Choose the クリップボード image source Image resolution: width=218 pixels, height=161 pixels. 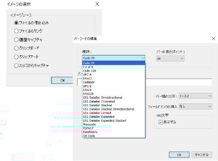click(x=16, y=48)
